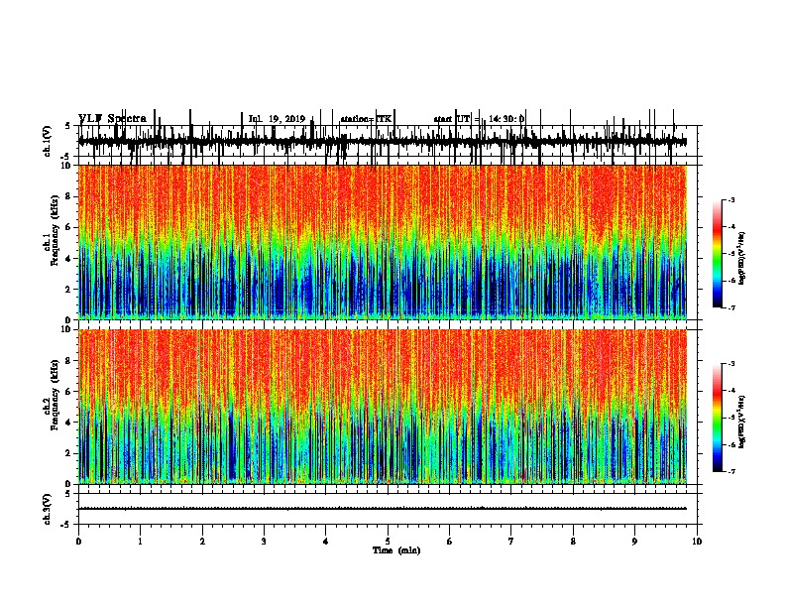Image resolution: width=785 pixels, height=607 pixels.
Task: Click the time axis tick label "9"
Action: click(x=634, y=542)
